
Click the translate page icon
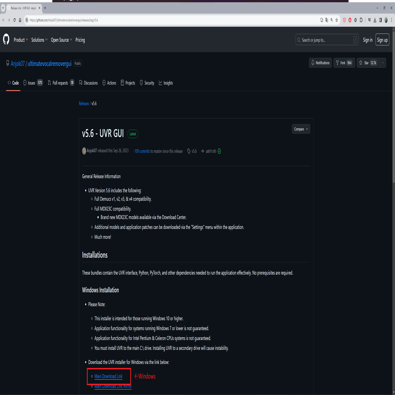tap(327, 20)
